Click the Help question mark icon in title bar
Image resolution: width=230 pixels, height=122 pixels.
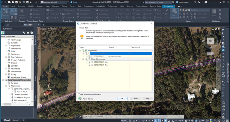206,2
